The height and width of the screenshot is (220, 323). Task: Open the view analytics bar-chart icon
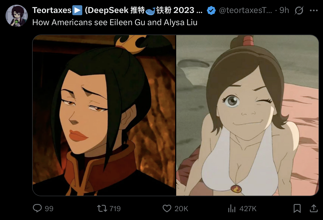tap(232, 208)
